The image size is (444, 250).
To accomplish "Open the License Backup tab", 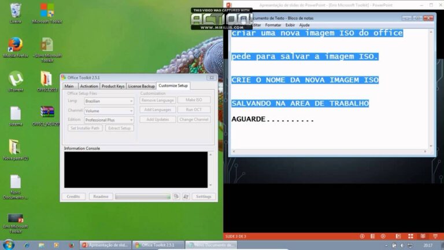I will [141, 86].
